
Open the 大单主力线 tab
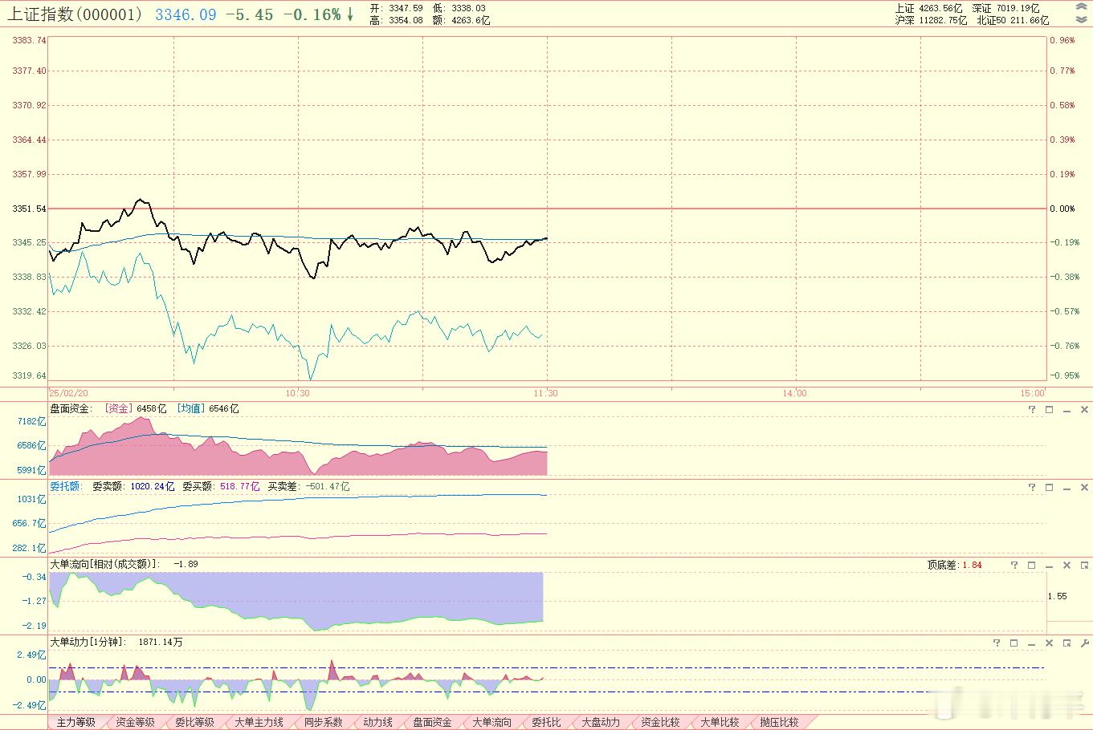259,722
